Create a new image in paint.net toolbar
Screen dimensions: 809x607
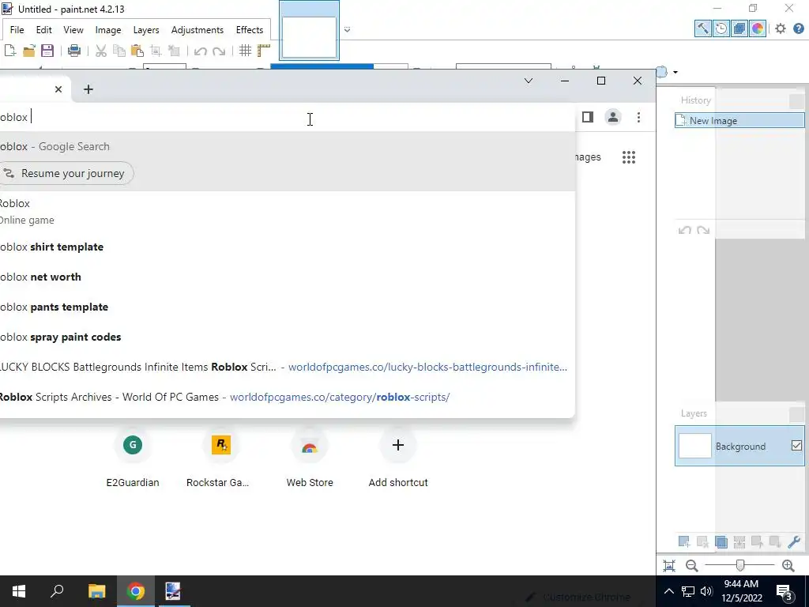9,50
